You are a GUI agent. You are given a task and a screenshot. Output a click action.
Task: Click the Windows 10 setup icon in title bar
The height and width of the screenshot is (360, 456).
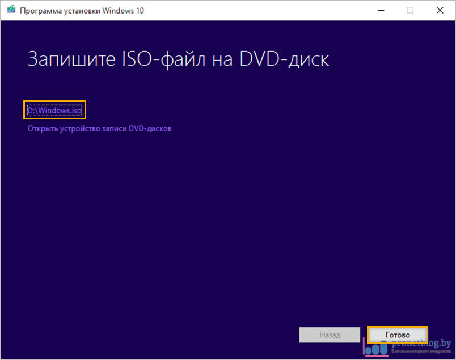[x=11, y=10]
